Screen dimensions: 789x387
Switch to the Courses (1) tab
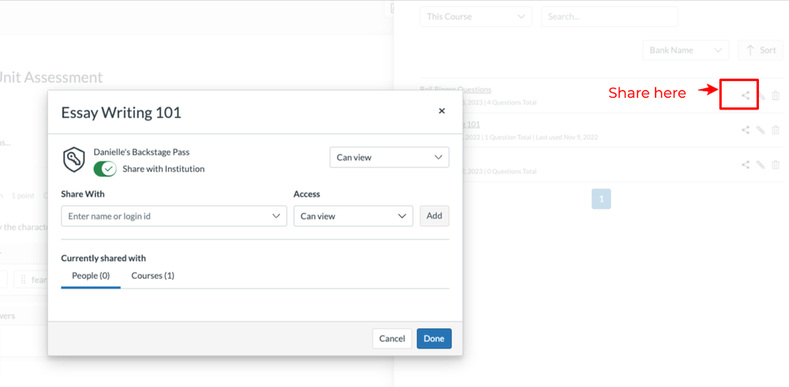(152, 276)
